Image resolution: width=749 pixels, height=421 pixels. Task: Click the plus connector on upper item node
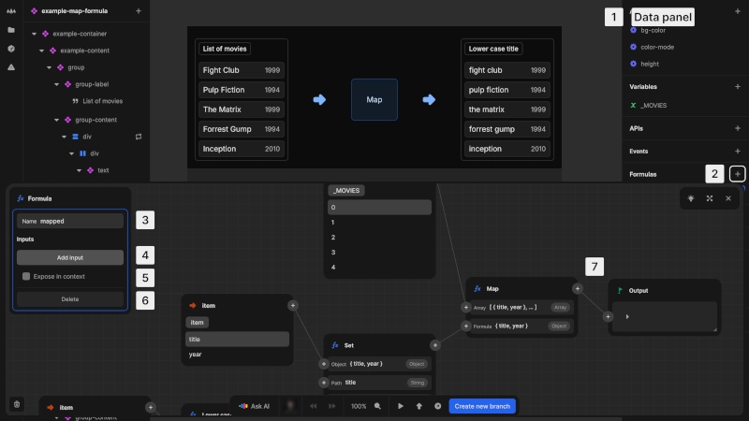click(293, 306)
